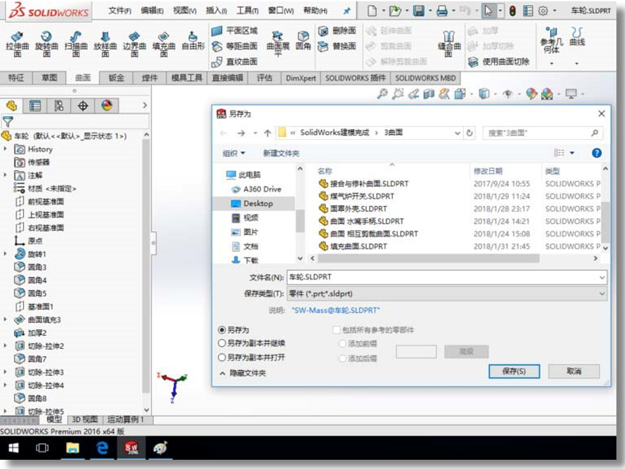Select the 扫描曲面 swept surface tool

[76, 45]
